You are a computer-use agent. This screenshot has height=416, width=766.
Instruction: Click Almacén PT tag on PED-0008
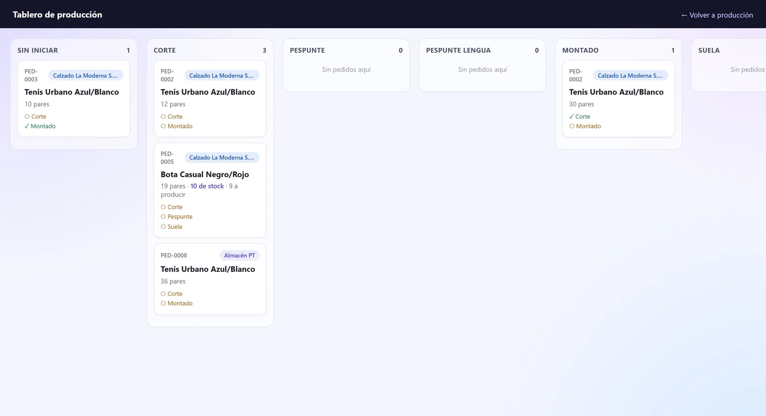[240, 256]
